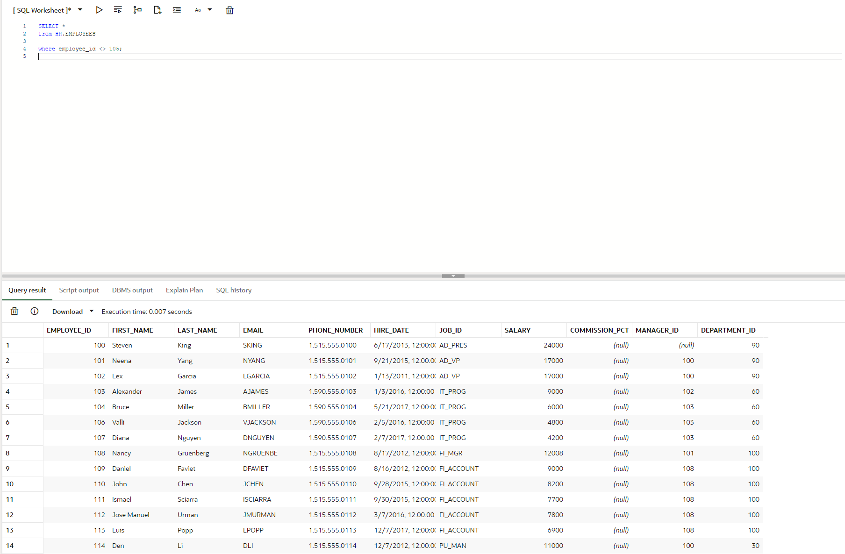The height and width of the screenshot is (554, 845).
Task: Select the job ID cell 'PU_MAN'
Action: coord(468,546)
